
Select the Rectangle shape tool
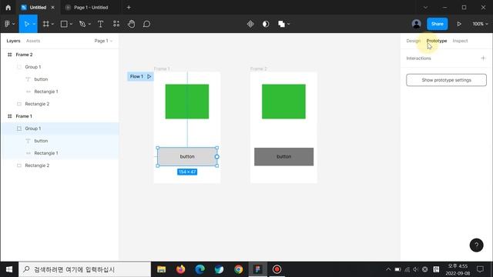point(64,24)
